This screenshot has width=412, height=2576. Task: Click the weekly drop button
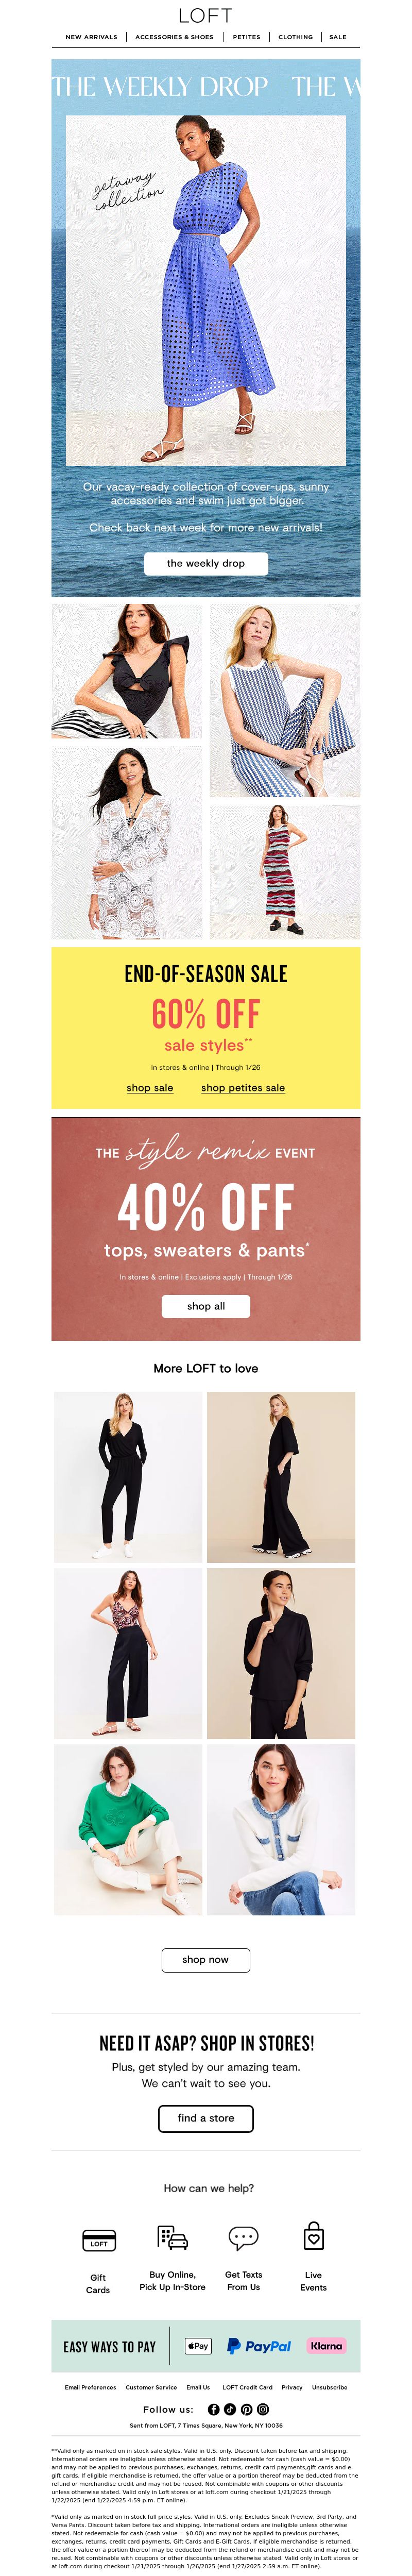point(206,563)
